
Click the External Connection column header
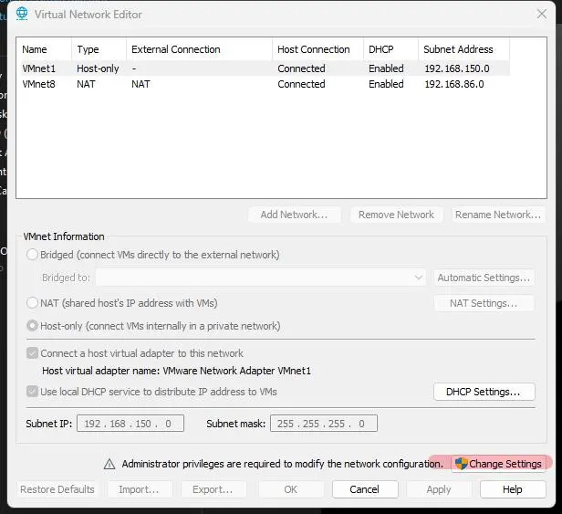[x=199, y=49]
